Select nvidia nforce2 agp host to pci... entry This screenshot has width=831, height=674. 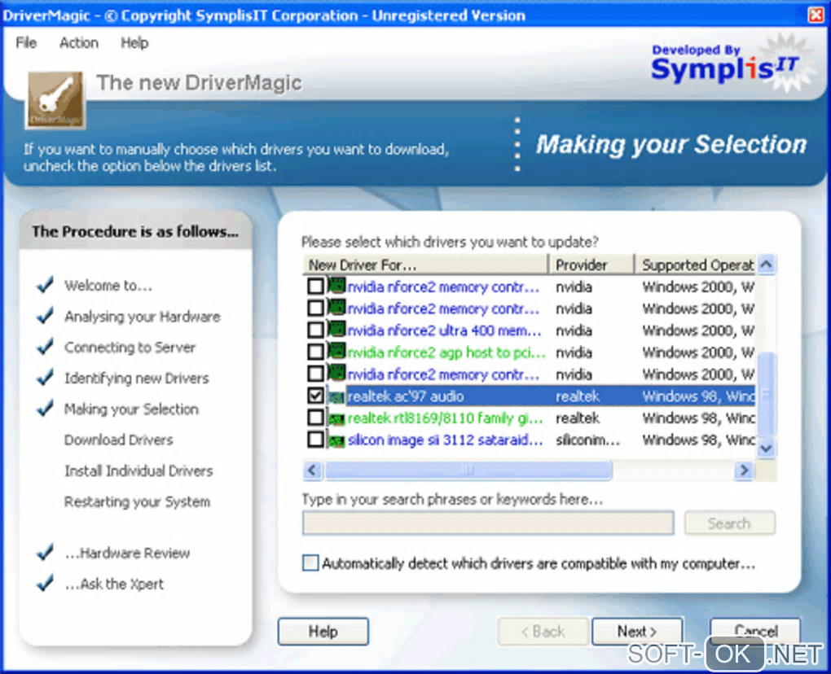tap(446, 352)
